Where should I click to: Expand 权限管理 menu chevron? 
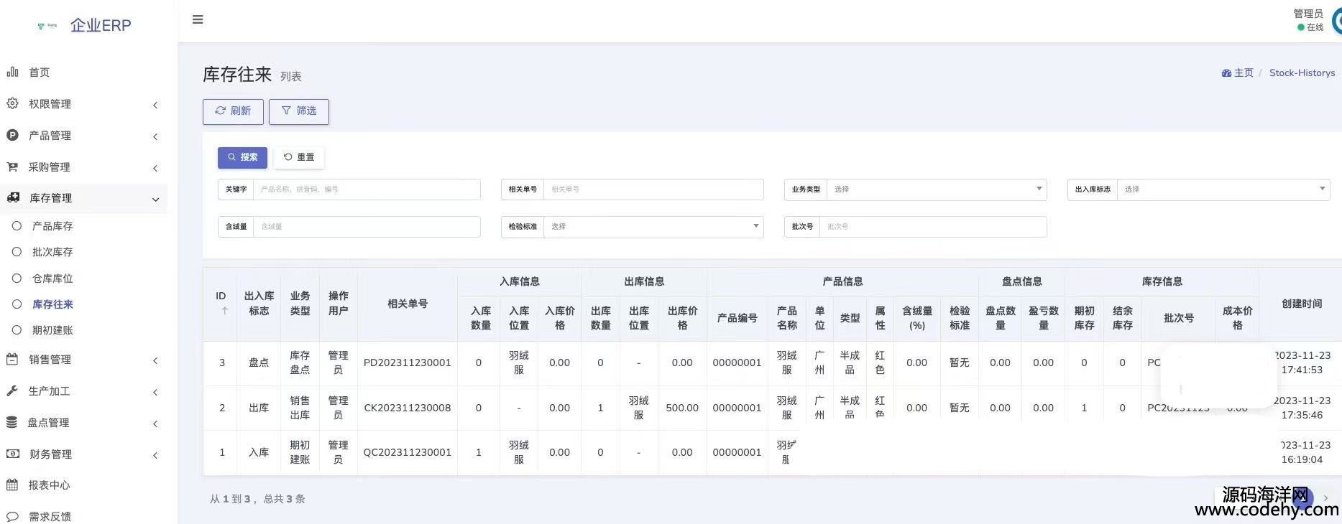point(155,105)
